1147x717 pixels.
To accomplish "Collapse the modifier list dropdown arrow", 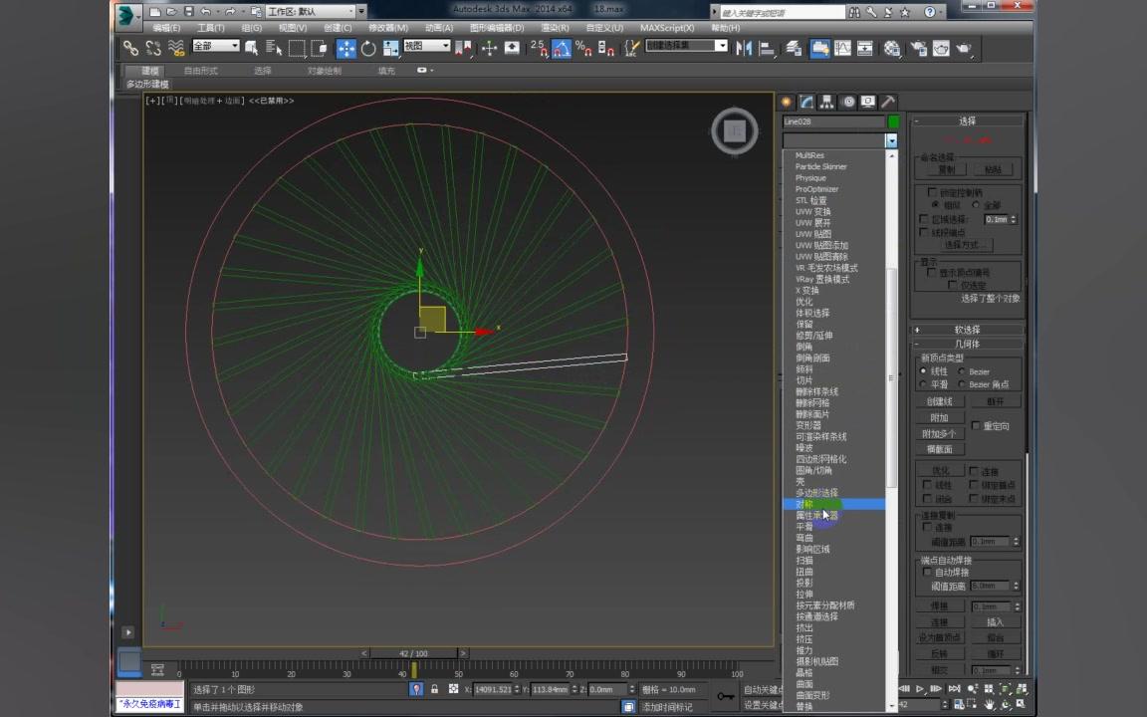I will tap(891, 141).
